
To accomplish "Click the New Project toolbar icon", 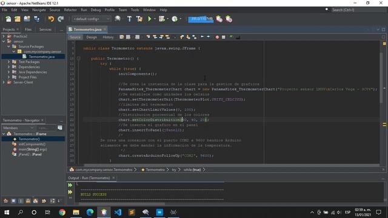I will (x=18, y=19).
